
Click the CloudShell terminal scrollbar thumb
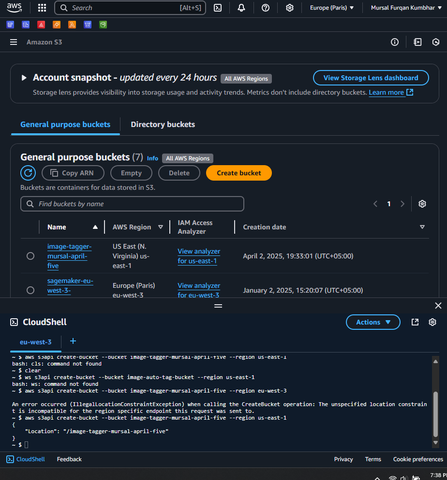pos(435,414)
